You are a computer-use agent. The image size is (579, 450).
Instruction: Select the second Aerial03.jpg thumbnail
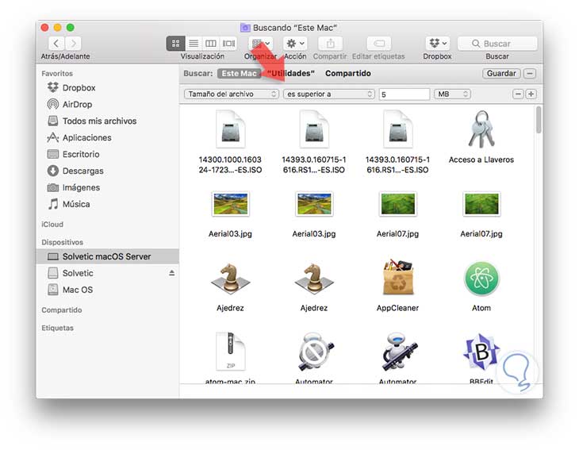tap(314, 204)
